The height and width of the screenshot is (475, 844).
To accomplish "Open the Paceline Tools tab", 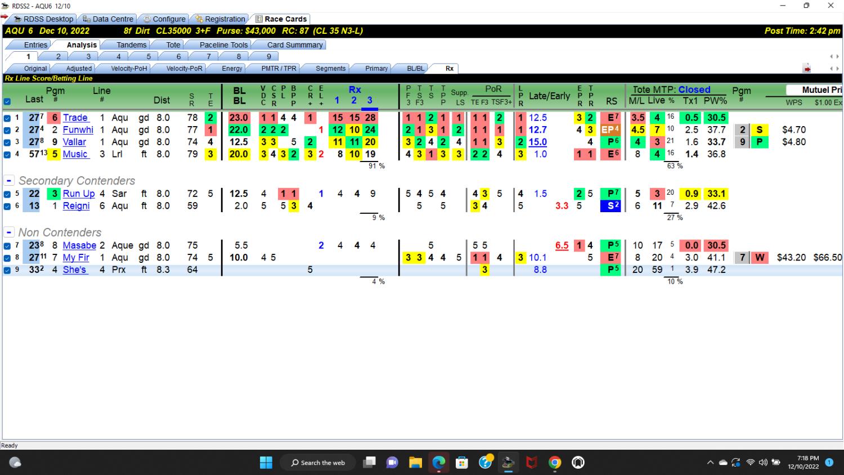I will pos(223,45).
